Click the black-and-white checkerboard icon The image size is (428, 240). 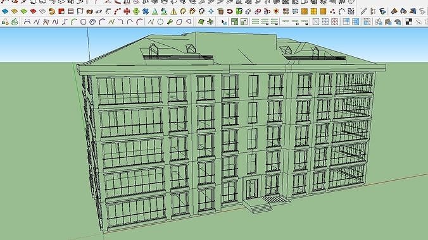(x=408, y=22)
